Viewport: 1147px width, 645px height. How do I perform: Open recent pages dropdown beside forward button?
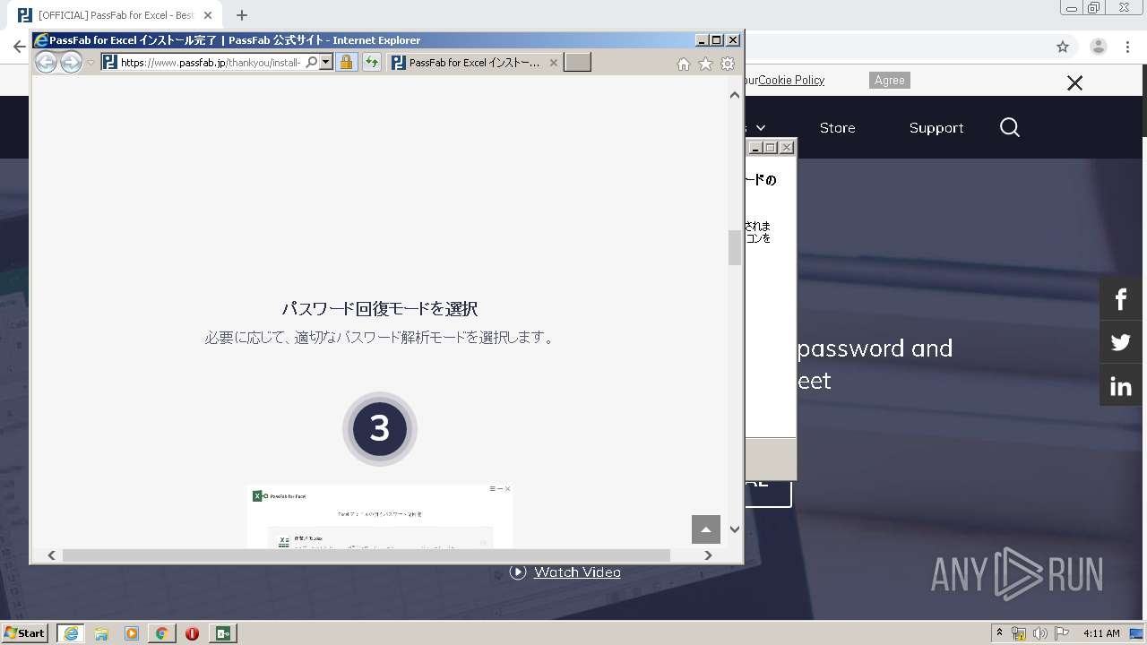click(91, 63)
